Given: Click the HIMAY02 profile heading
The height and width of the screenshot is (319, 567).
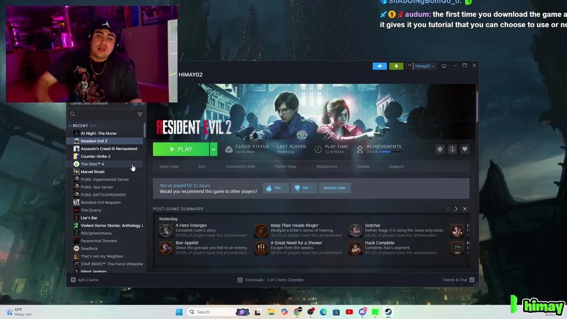Looking at the screenshot, I should 190,74.
